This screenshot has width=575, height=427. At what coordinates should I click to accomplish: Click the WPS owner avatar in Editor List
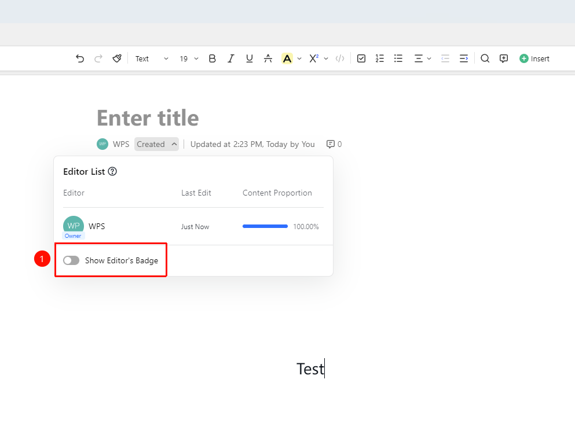pos(74,226)
